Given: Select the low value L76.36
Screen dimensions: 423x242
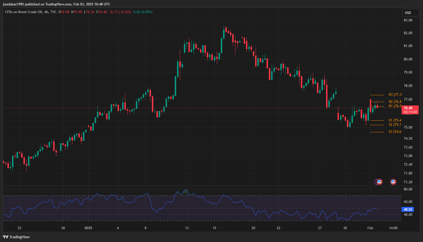Looking at the screenshot, I should pyautogui.click(x=89, y=12).
